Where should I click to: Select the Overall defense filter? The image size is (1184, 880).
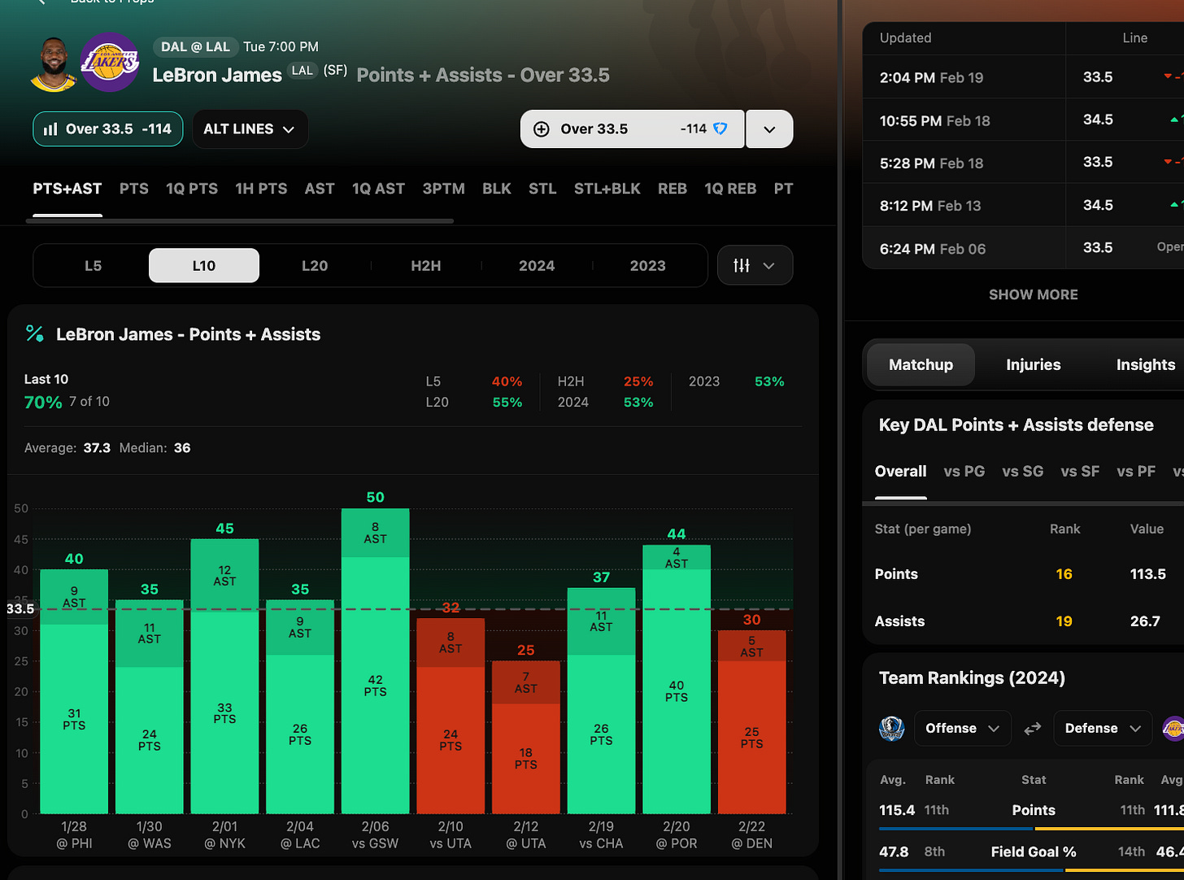coord(900,472)
